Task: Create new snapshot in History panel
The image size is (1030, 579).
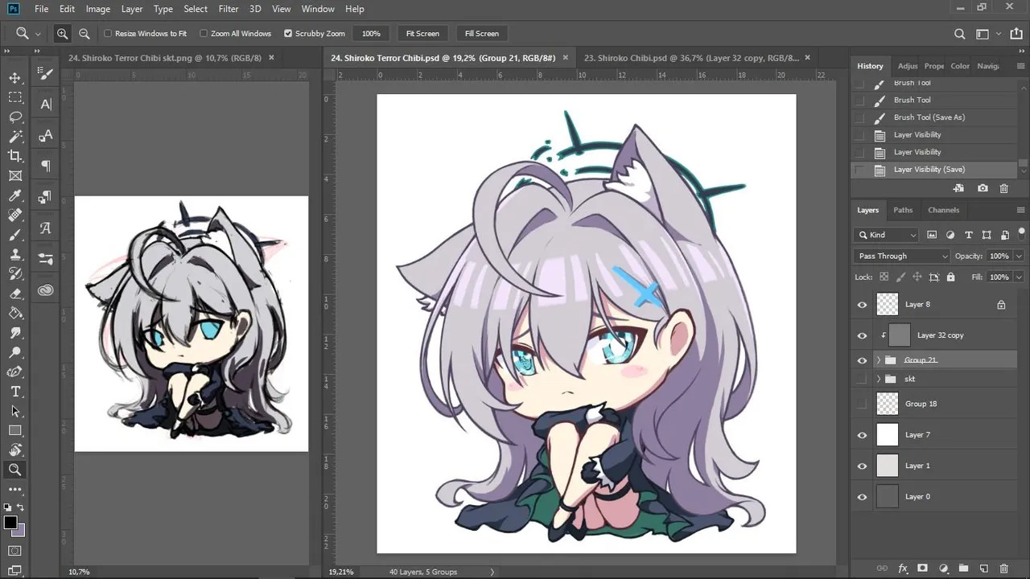Action: [x=983, y=188]
